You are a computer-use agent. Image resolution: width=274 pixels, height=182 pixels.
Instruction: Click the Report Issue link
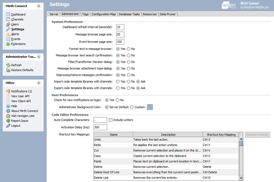tap(20, 121)
